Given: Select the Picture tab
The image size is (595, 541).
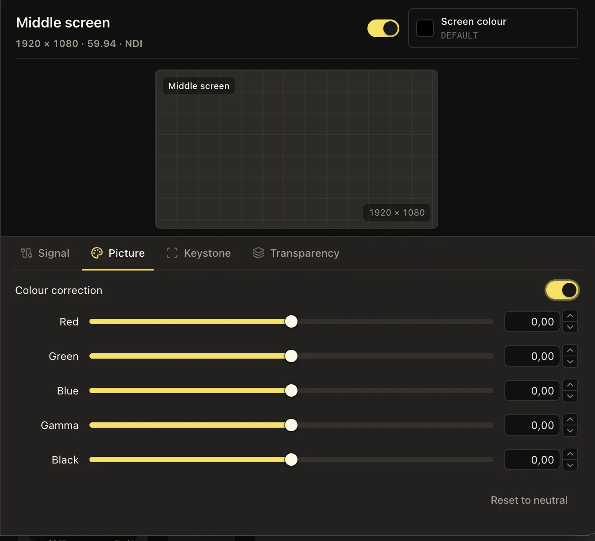Looking at the screenshot, I should (118, 253).
